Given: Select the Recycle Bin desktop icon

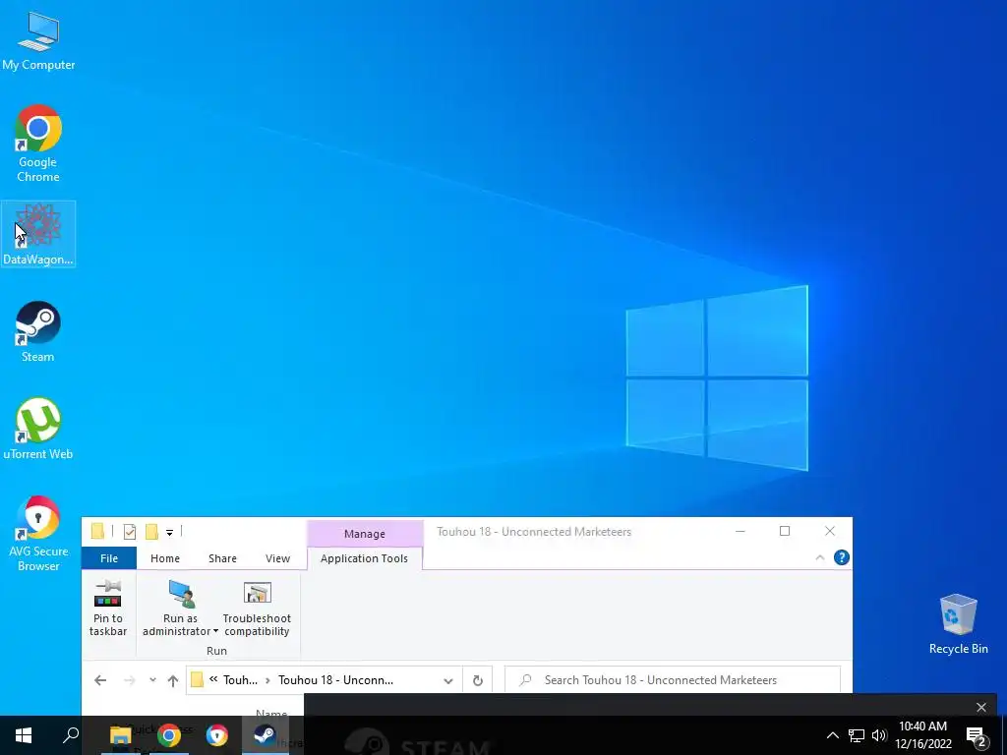Looking at the screenshot, I should (958, 624).
